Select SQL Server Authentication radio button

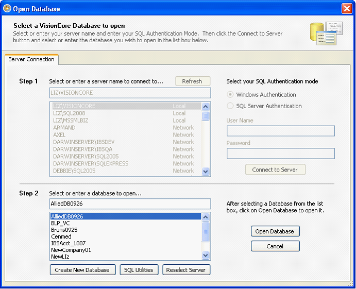pos(230,106)
